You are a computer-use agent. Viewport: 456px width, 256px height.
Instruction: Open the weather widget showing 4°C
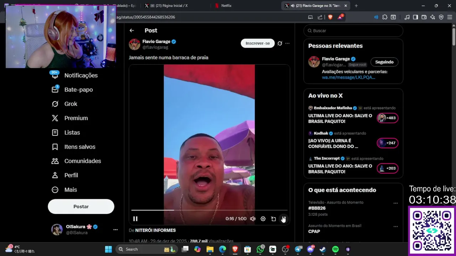point(20,249)
